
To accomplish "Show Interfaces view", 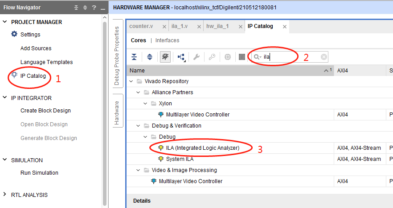I will pyautogui.click(x=167, y=40).
